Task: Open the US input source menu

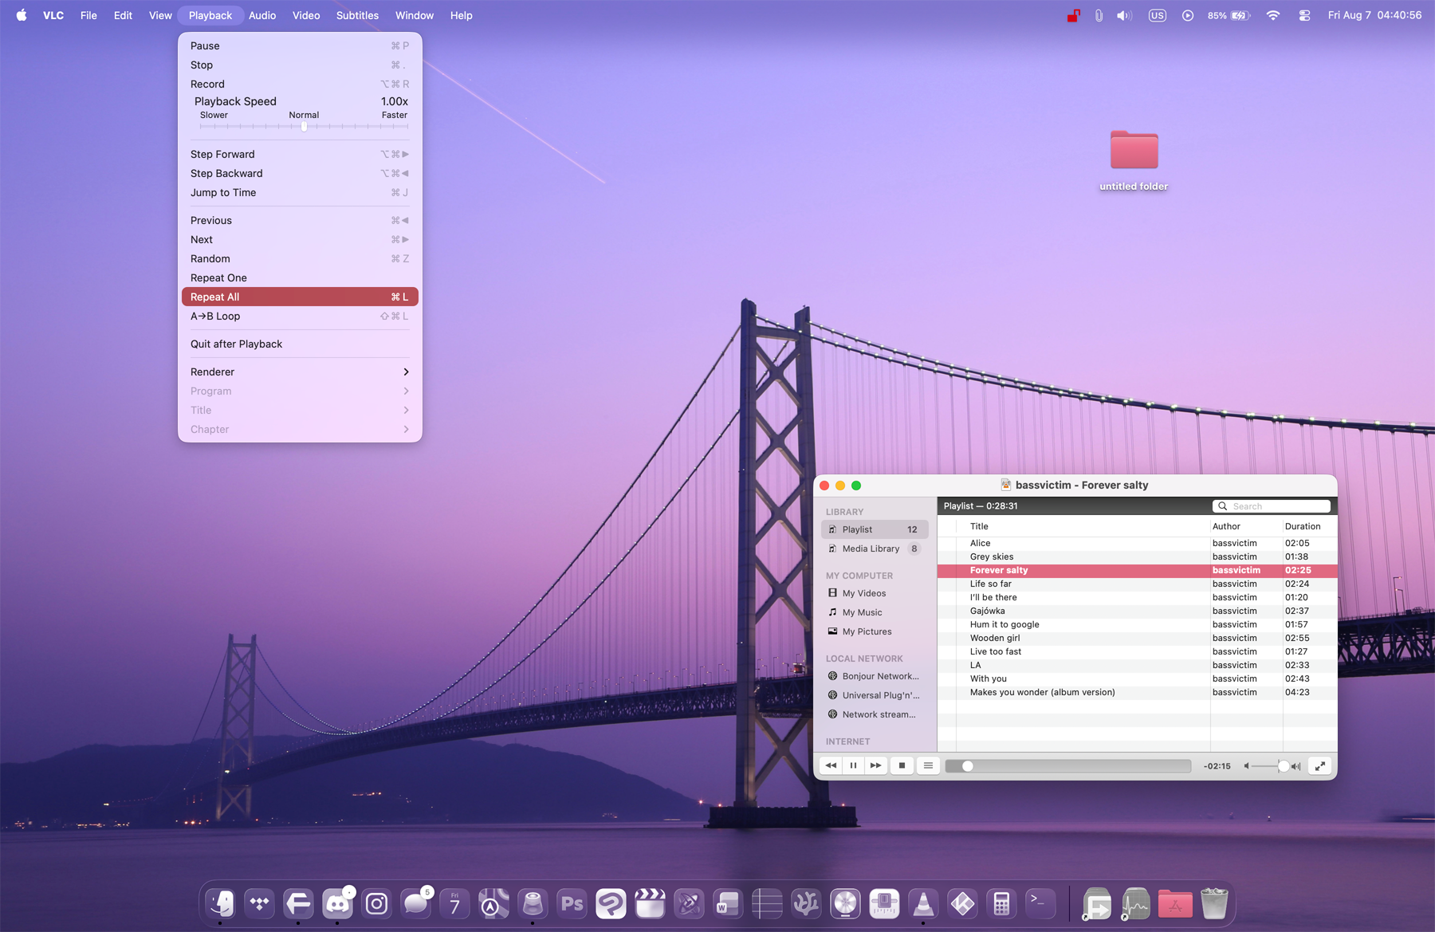Action: click(1157, 15)
